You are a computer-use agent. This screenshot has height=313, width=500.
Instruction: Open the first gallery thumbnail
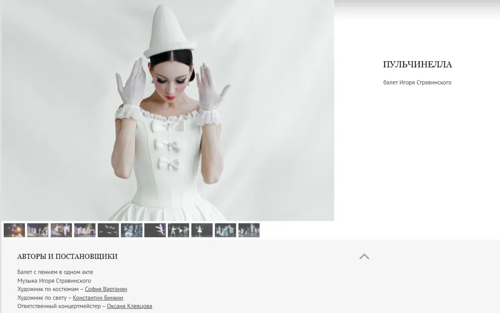tap(14, 230)
